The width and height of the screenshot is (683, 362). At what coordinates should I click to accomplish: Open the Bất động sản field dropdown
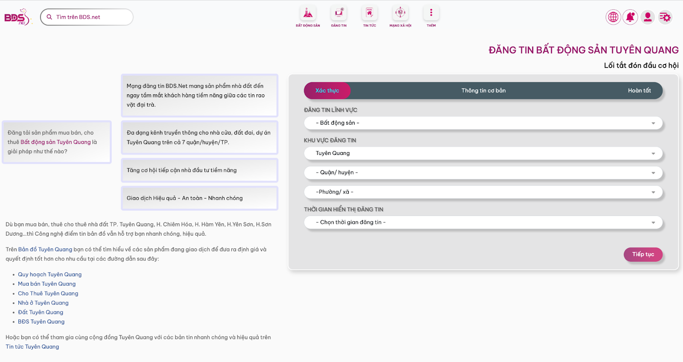pyautogui.click(x=483, y=123)
